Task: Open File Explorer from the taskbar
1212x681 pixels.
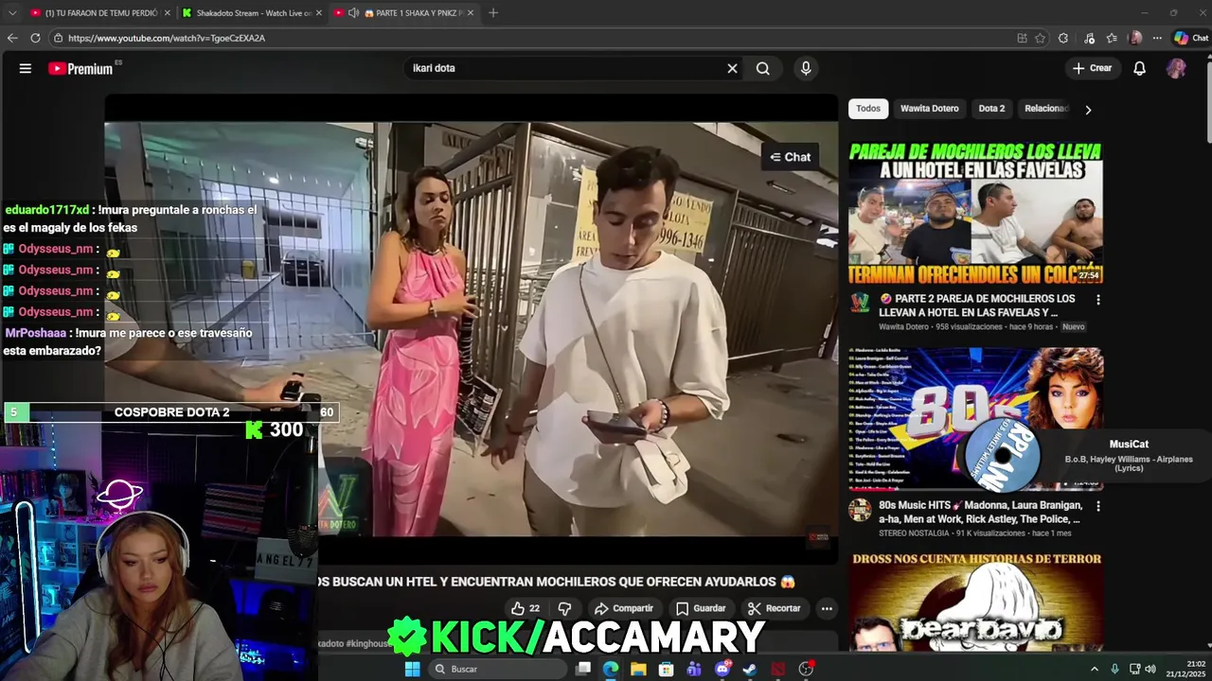Action: click(x=638, y=669)
